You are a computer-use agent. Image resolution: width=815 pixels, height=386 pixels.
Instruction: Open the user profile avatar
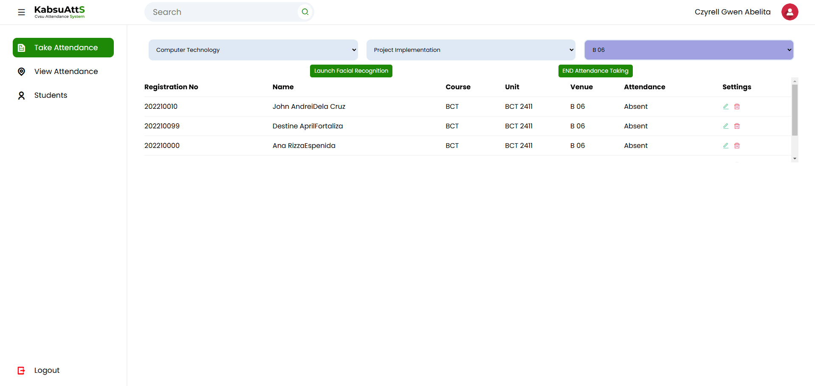coord(790,12)
